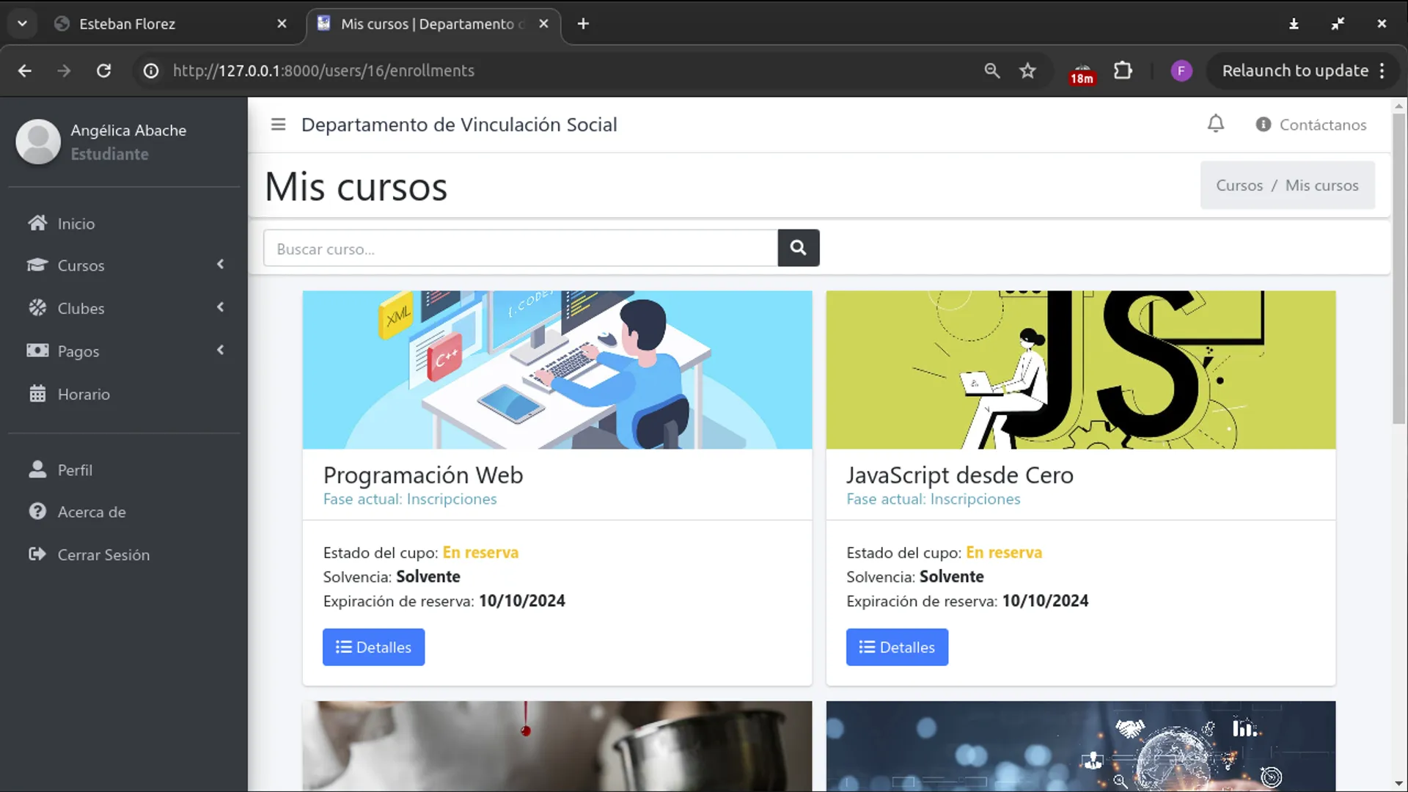Click the Cursos graduation cap icon
1408x792 pixels.
(37, 265)
